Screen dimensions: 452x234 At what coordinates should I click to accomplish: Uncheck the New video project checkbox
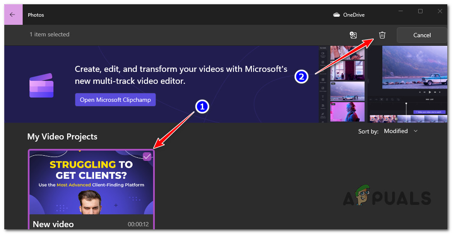coord(147,157)
